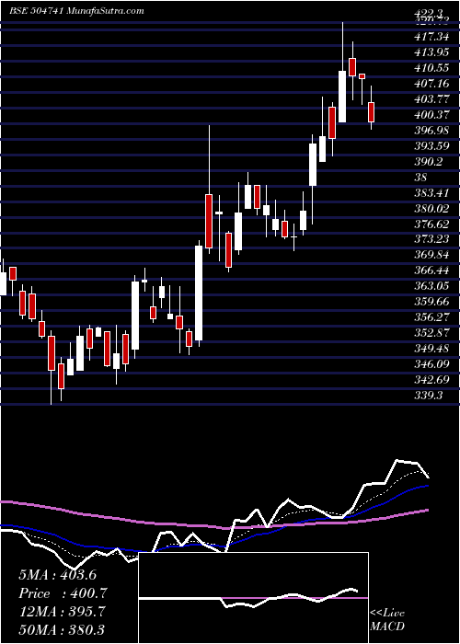Open the Live MACD inset chart
Image resolution: width=460 pixels, height=644 pixels.
[x=254, y=598]
